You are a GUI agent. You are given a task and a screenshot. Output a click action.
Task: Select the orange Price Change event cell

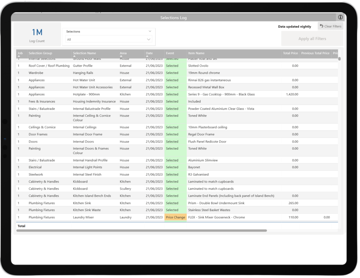click(175, 217)
